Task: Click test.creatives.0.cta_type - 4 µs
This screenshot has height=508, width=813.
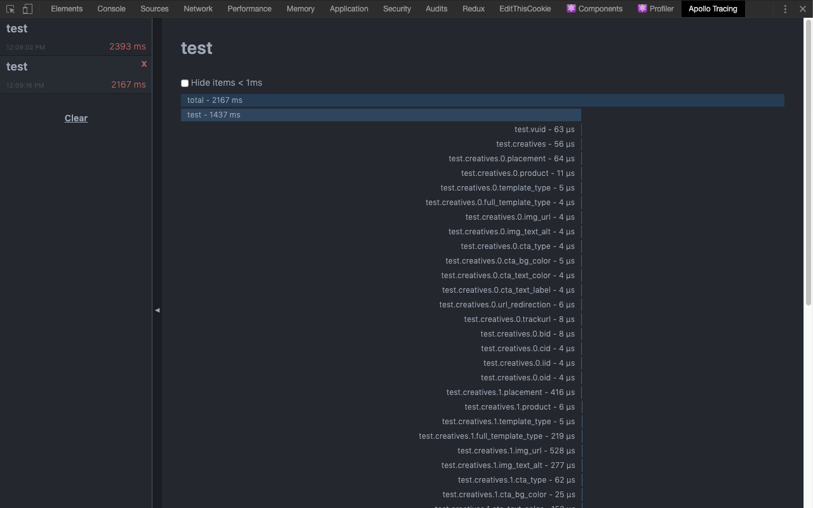Action: (x=518, y=246)
